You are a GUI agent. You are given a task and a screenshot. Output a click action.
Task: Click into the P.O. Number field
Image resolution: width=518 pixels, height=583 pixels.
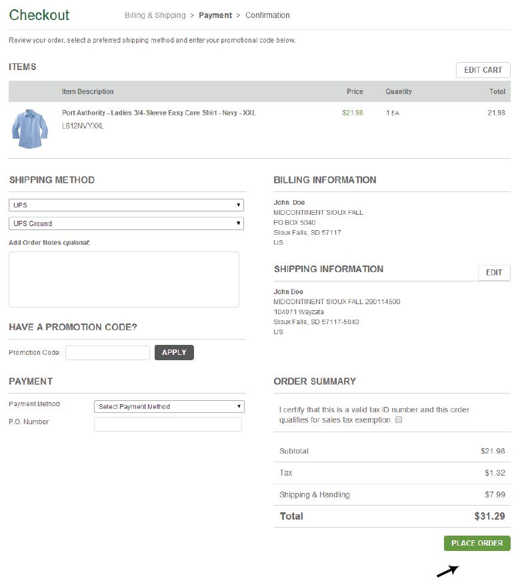[x=168, y=424]
